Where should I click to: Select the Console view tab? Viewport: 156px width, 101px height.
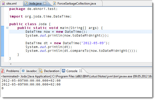[72, 71]
